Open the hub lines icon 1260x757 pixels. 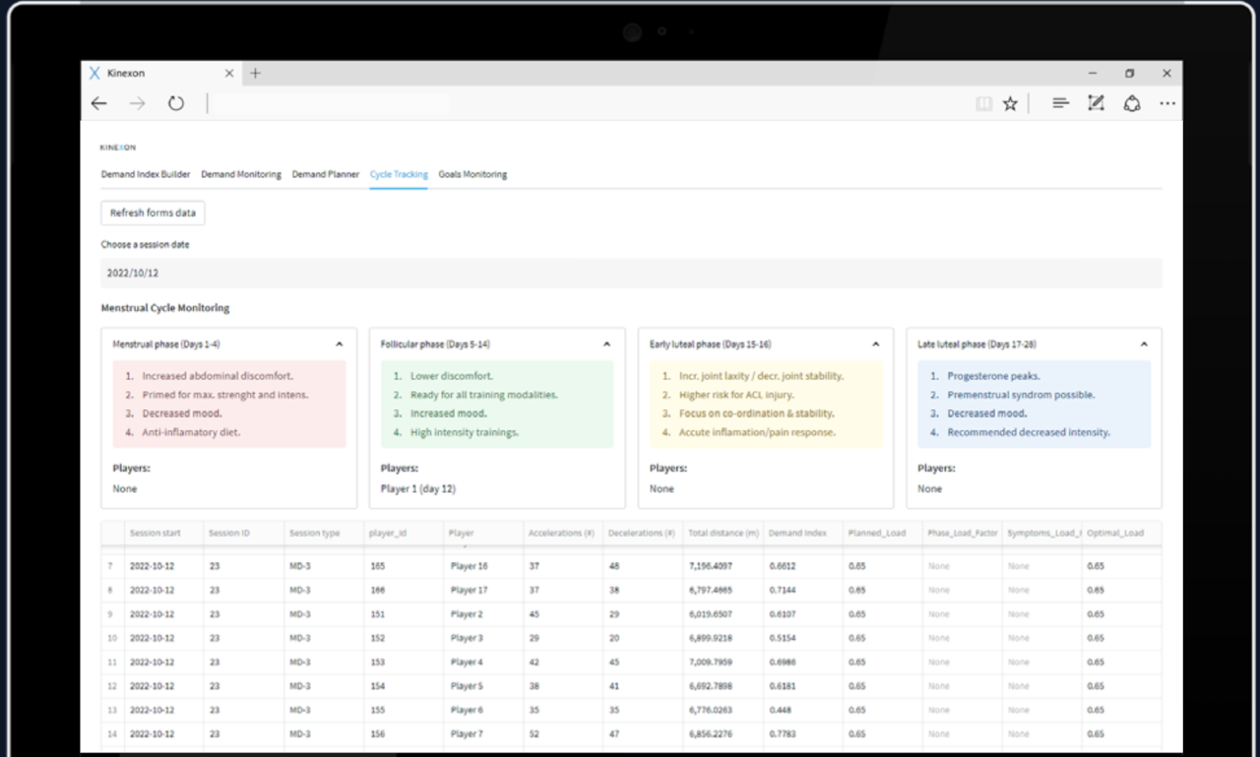[1061, 103]
